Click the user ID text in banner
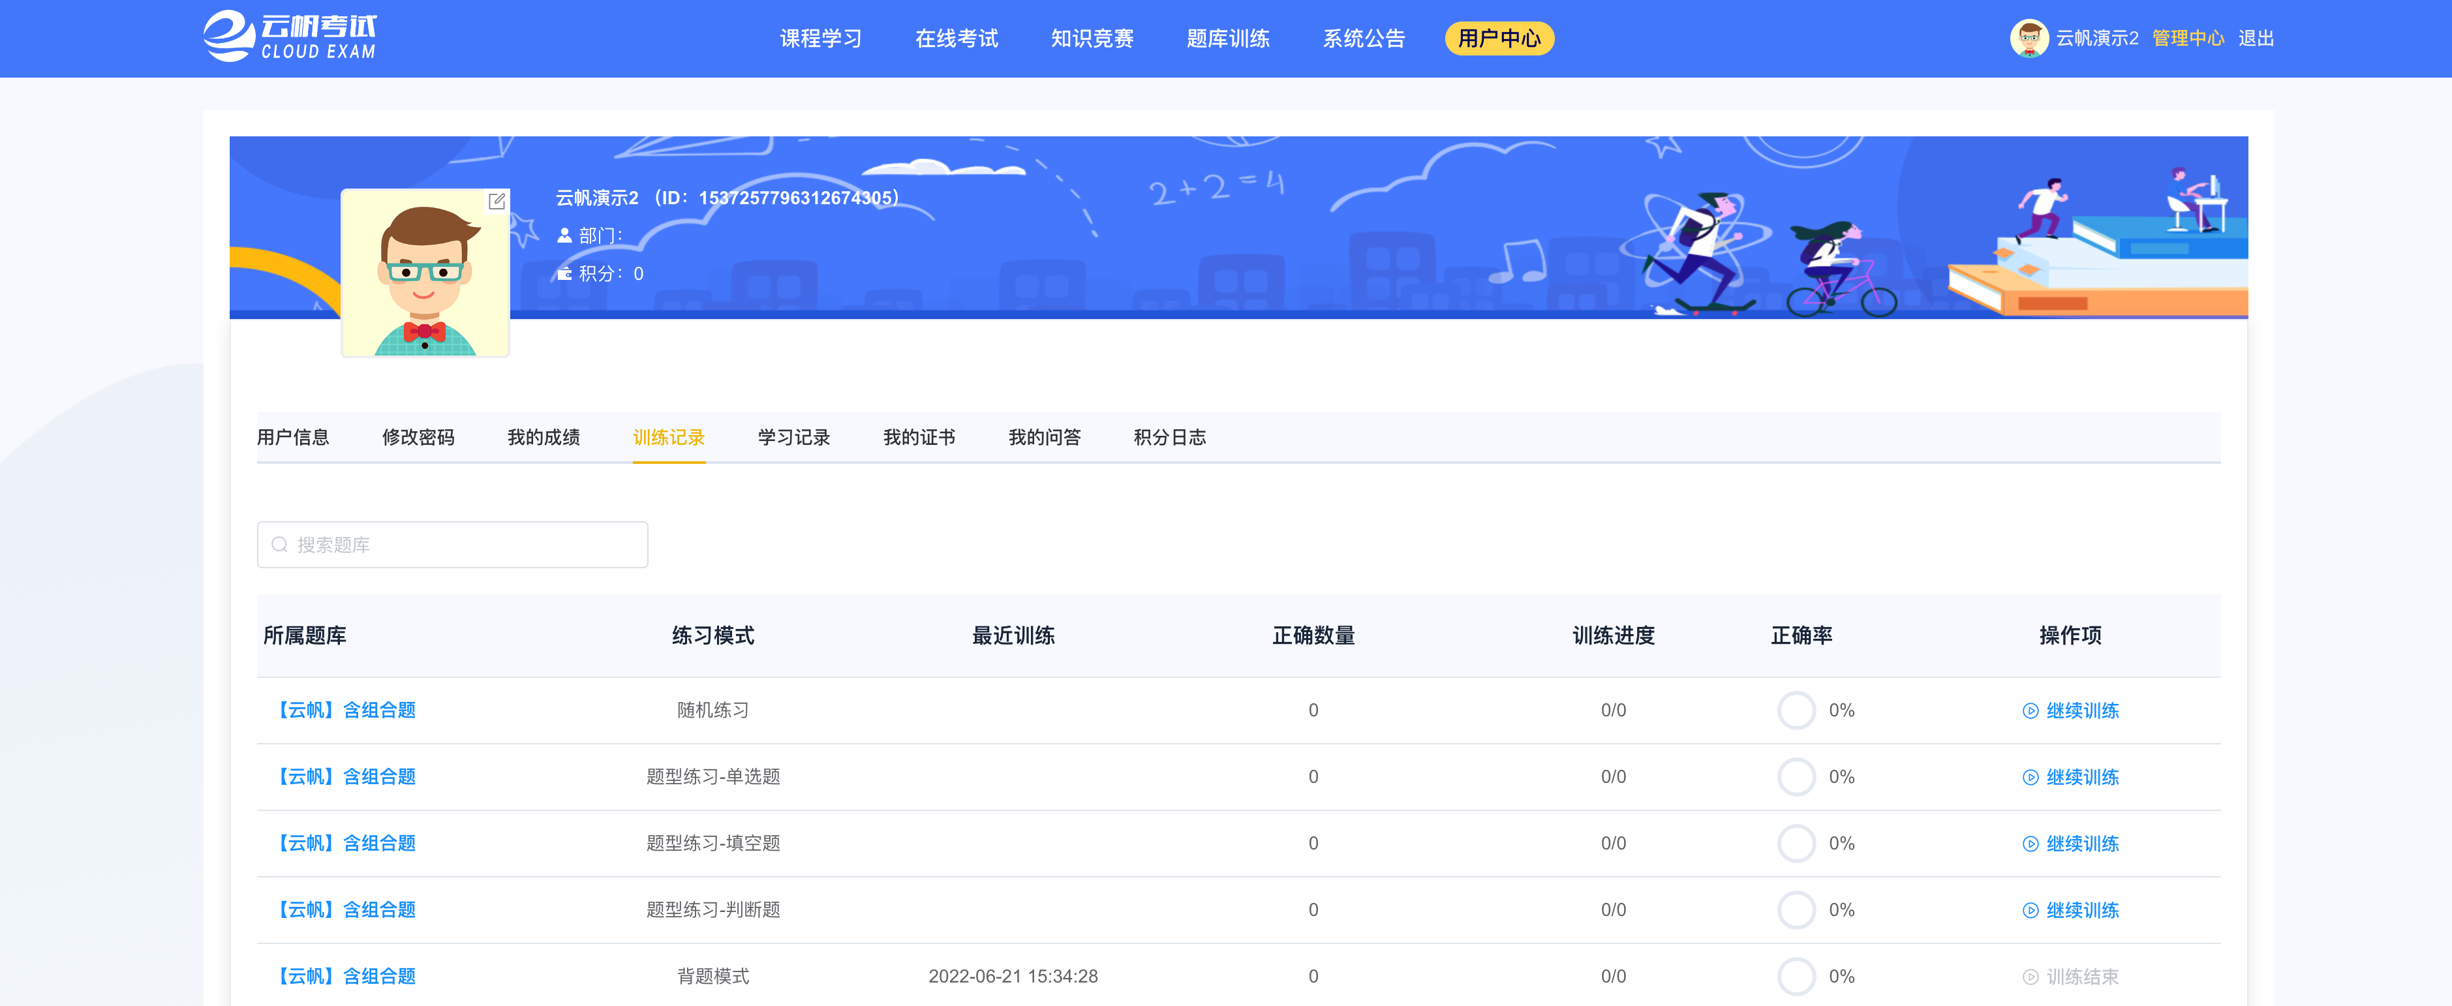Screen dimensions: 2452x1006 (776, 198)
